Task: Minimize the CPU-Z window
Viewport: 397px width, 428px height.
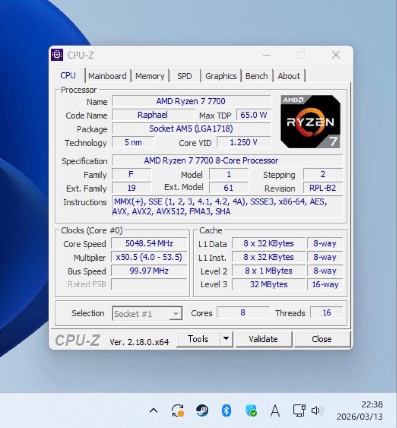Action: click(267, 55)
